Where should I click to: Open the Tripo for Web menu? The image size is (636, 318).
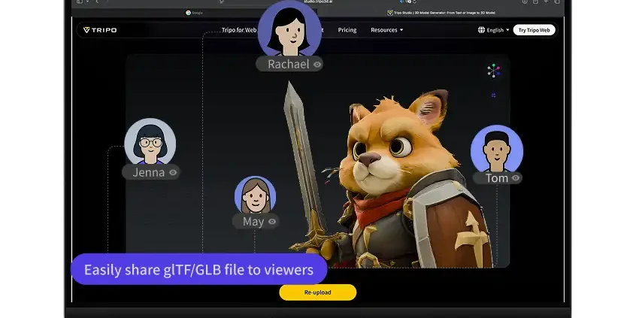click(x=239, y=30)
